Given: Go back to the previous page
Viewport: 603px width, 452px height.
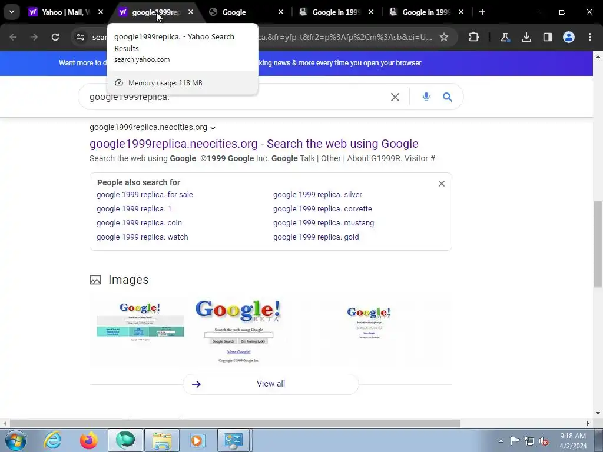Looking at the screenshot, I should click(13, 37).
